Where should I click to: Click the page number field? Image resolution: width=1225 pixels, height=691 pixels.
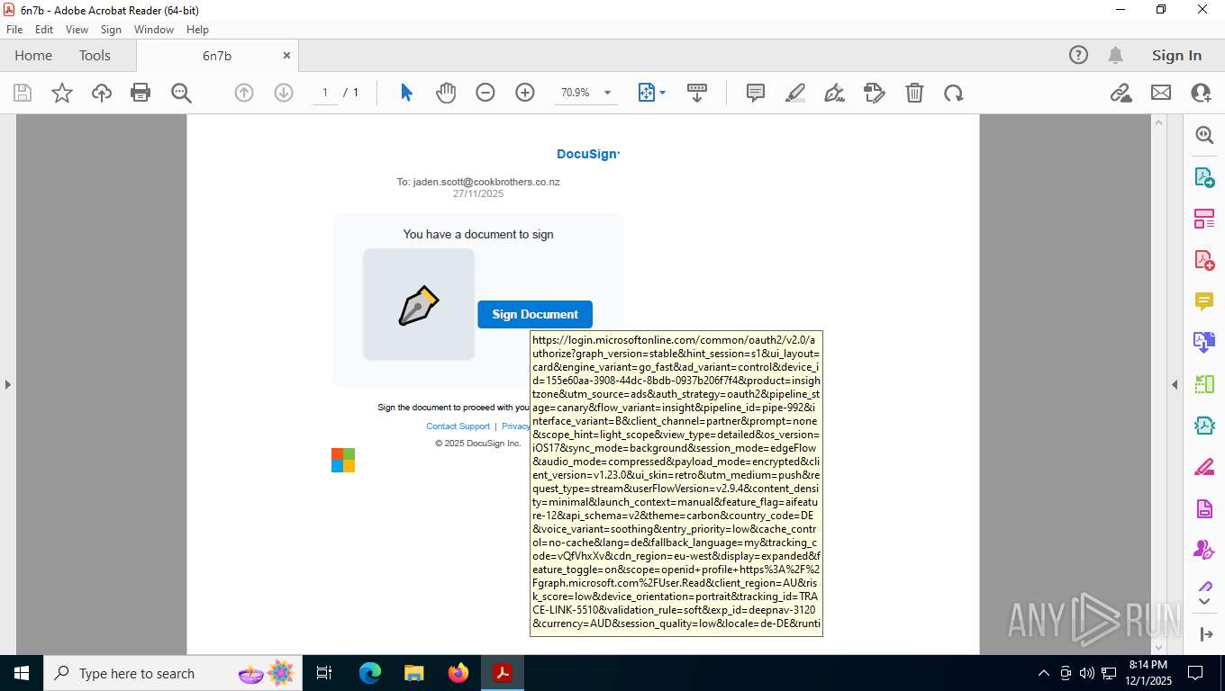[325, 93]
